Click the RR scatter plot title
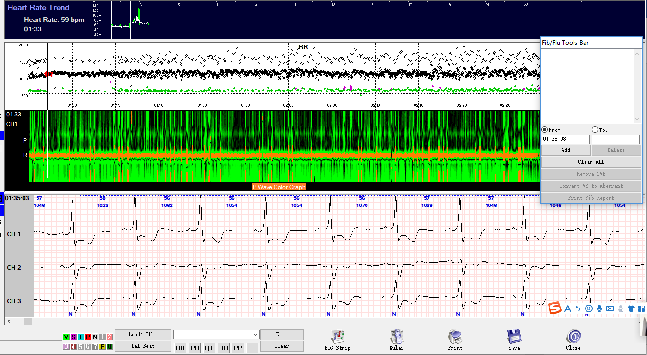Viewport: 647px width, 355px height. pos(303,47)
